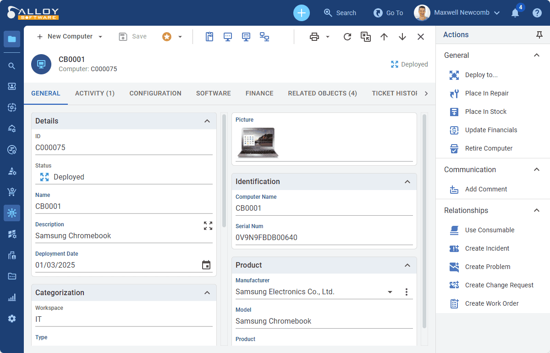Open the New Computer dropdown arrow
550x353 pixels.
(x=100, y=37)
